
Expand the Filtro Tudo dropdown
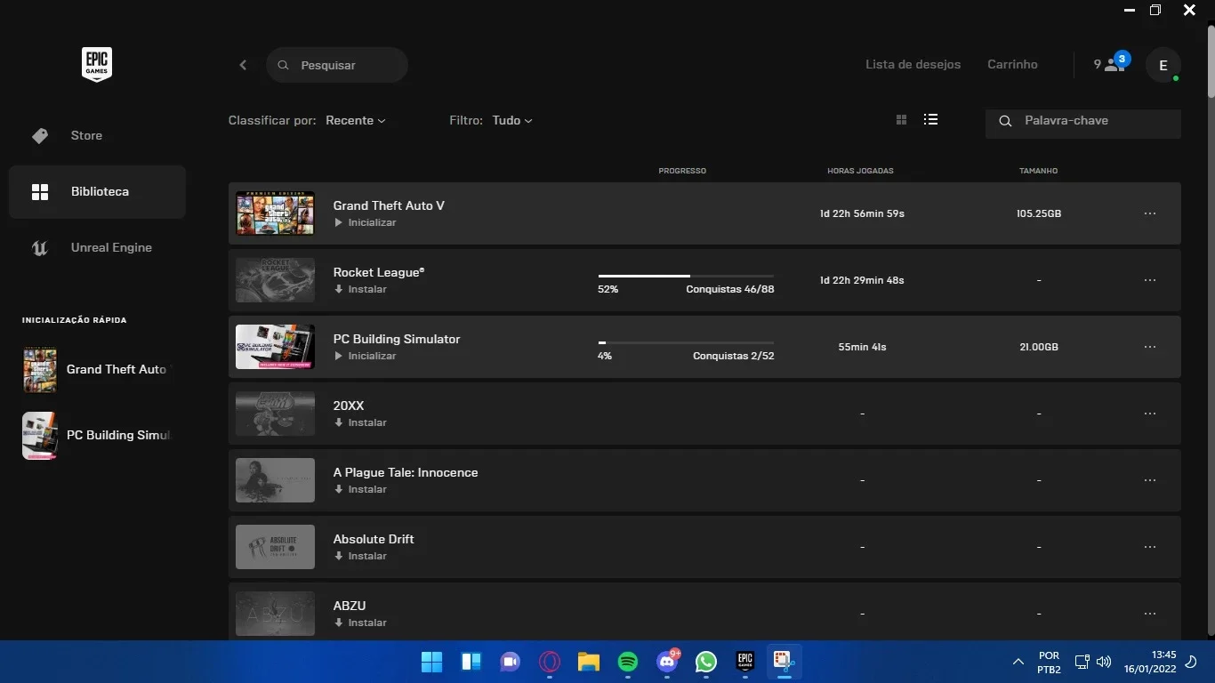point(512,120)
